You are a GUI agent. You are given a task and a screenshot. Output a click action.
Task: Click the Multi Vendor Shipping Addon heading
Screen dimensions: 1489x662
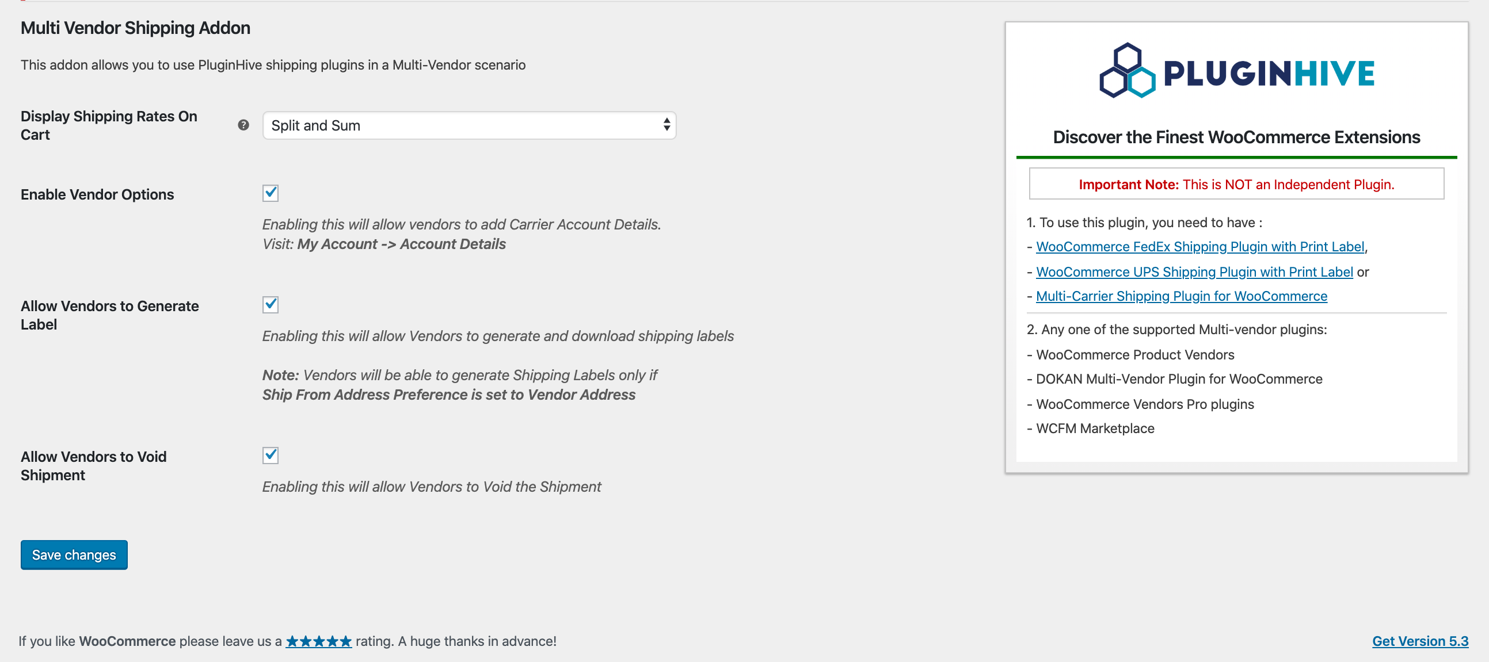135,28
